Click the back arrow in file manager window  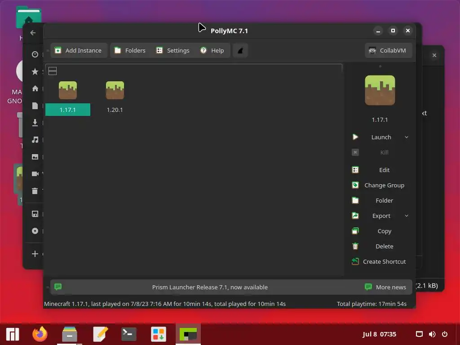(x=33, y=33)
